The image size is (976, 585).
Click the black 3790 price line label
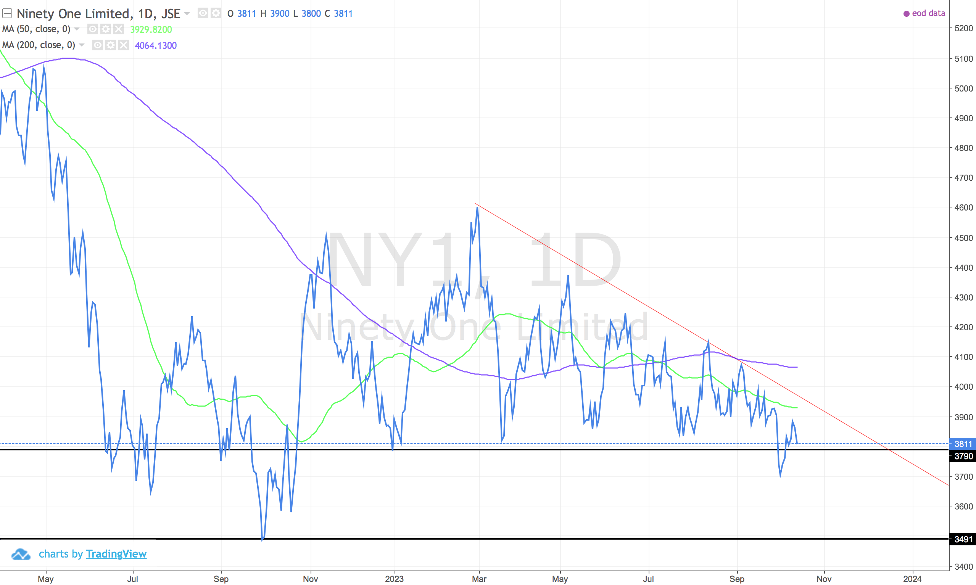(963, 456)
